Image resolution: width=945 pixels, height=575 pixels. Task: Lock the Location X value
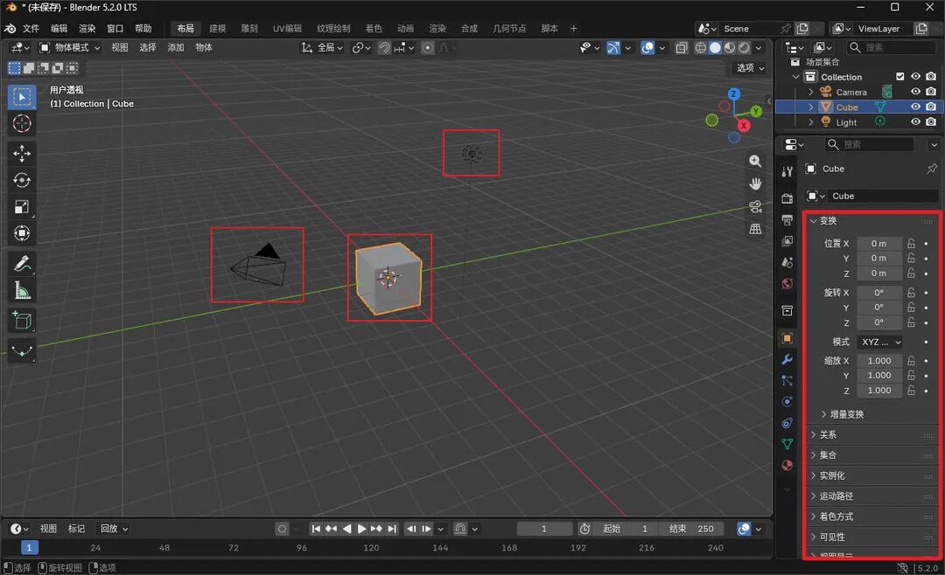[x=911, y=243]
